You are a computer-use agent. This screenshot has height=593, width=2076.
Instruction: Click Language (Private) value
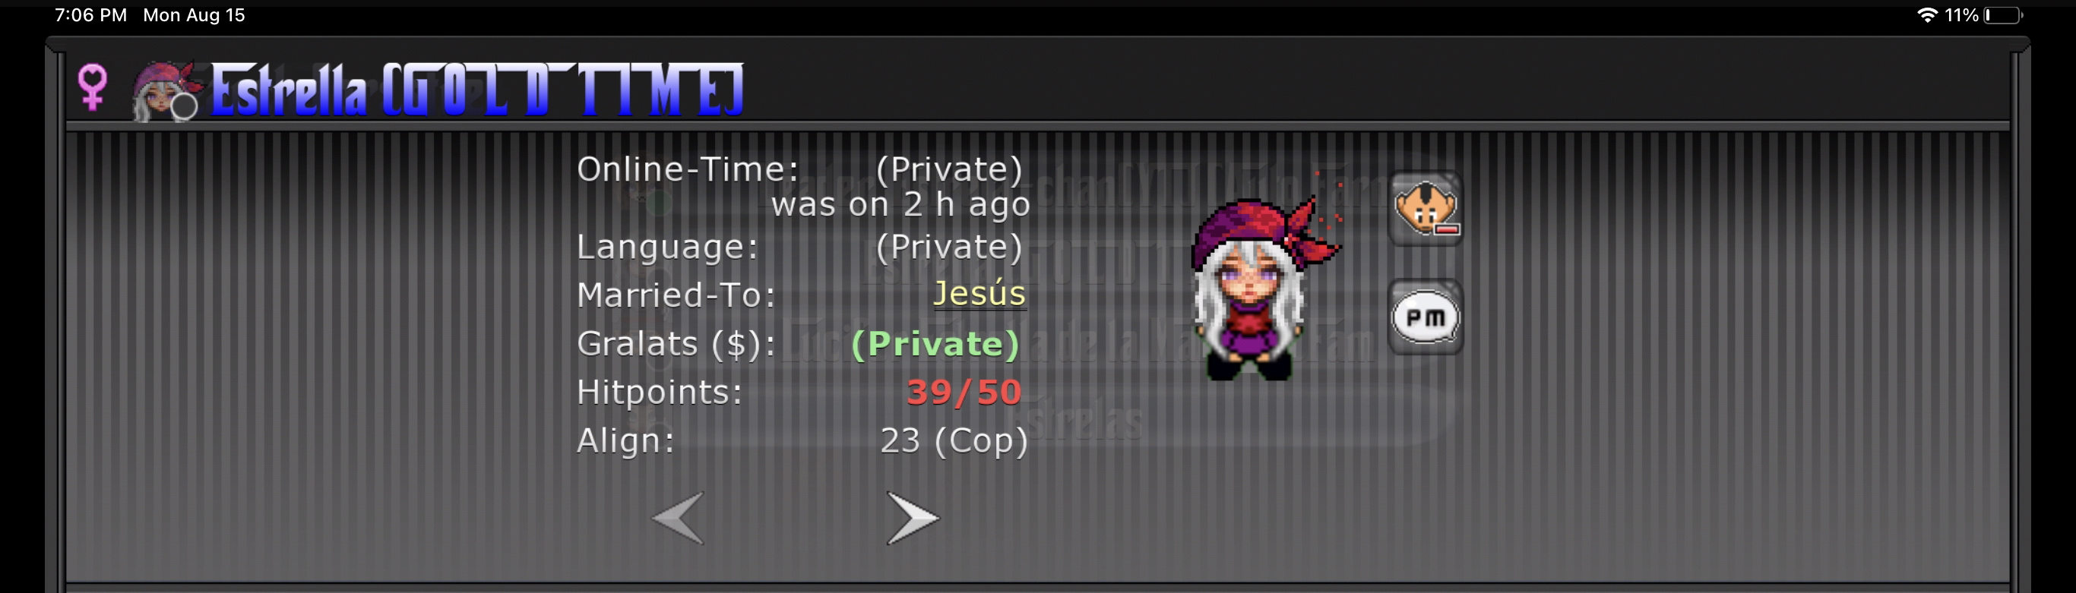point(948,248)
